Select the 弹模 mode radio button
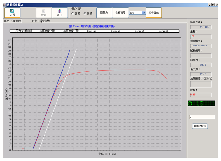The height and width of the screenshot is (161, 221). 85,14
